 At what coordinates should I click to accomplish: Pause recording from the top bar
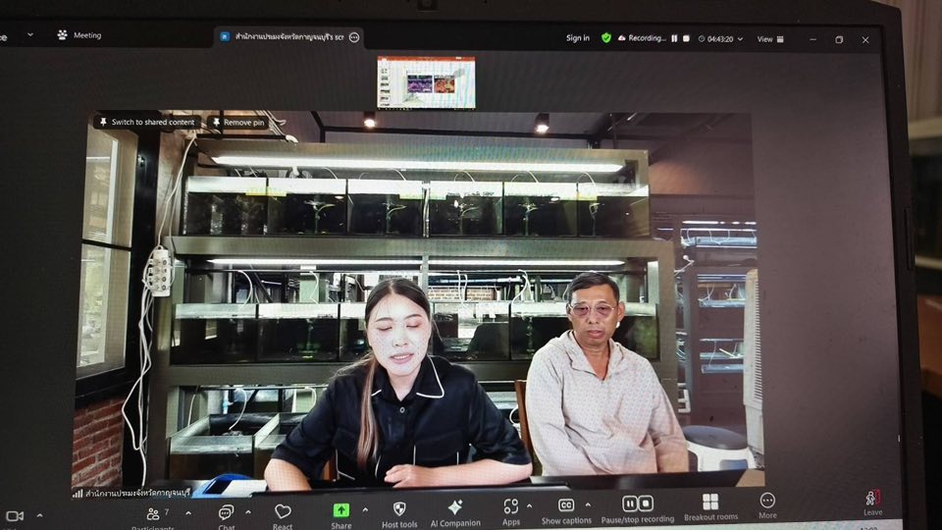click(x=675, y=38)
